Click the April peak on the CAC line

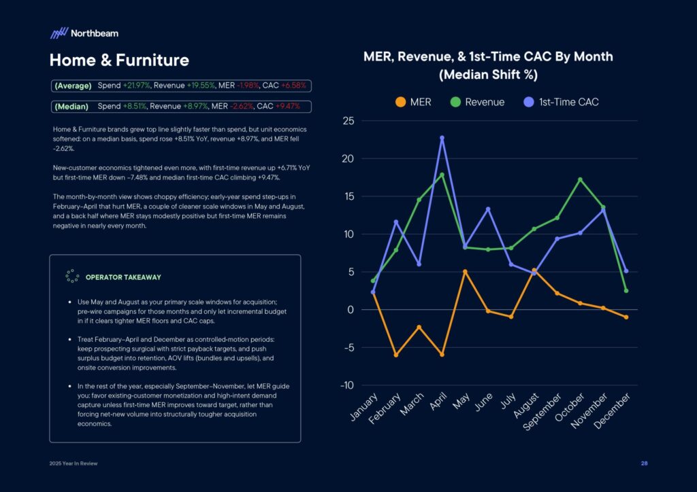tap(442, 139)
